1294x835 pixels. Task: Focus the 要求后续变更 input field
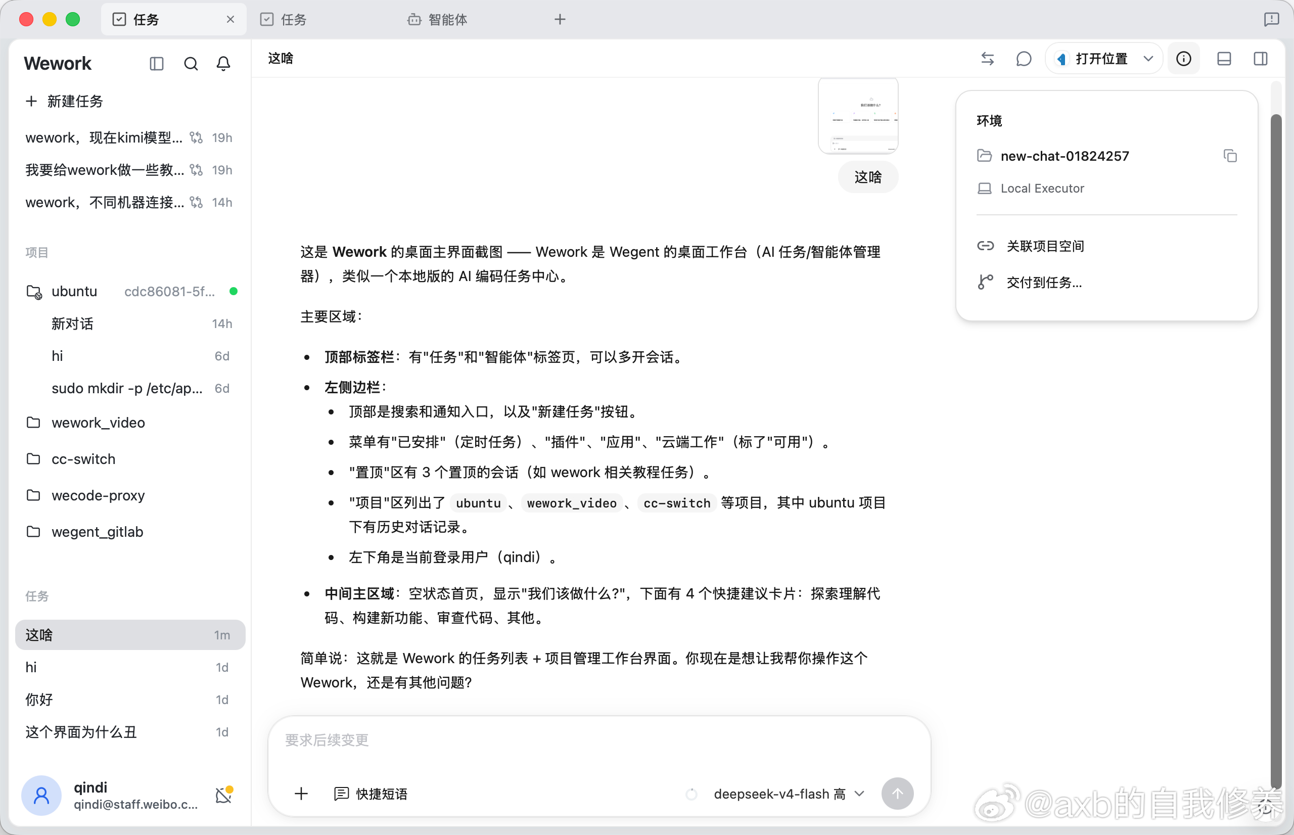[x=599, y=740]
